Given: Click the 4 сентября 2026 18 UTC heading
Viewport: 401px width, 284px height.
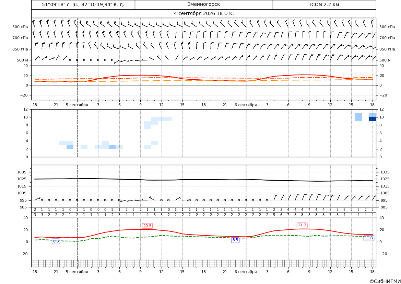Looking at the screenshot, I should pos(203,14).
